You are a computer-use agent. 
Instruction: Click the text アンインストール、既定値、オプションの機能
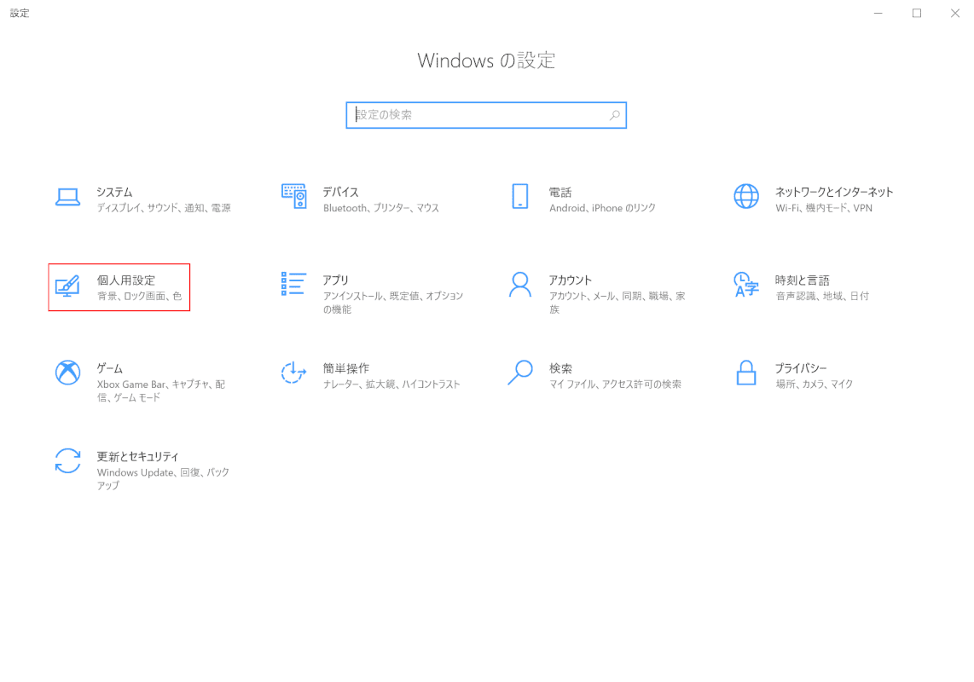(x=393, y=303)
